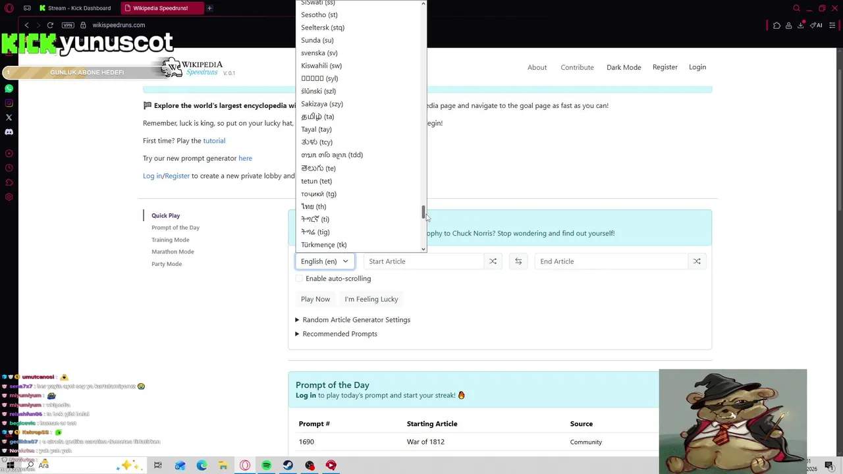Choose svenska (sv) from language list

click(319, 53)
